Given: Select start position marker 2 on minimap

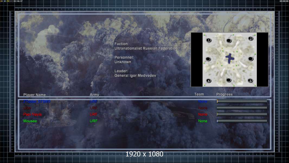Looking at the screenshot, I should click(x=251, y=39).
